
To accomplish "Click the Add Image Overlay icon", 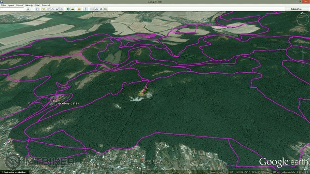I will point(57,9).
